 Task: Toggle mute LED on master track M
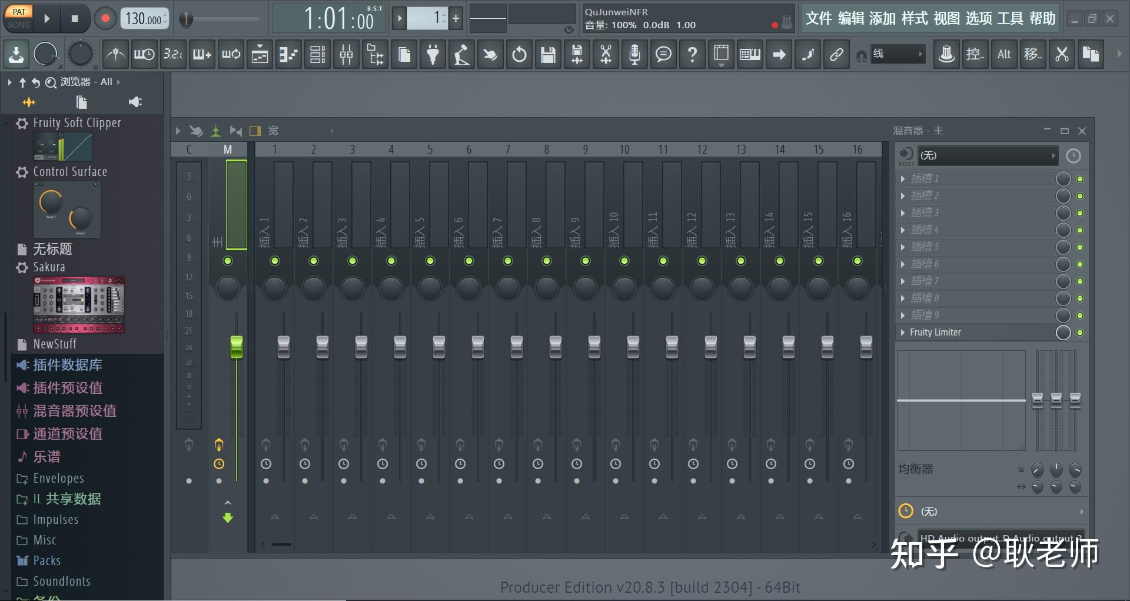[228, 261]
